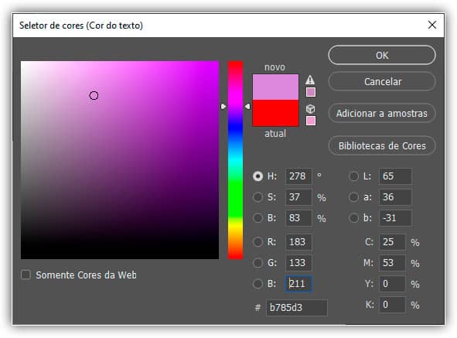
Task: Select the R red channel radio button
Action: (x=257, y=242)
